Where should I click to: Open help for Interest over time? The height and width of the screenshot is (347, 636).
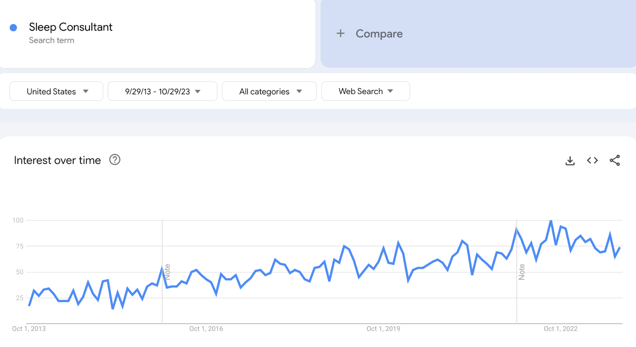[x=114, y=160]
